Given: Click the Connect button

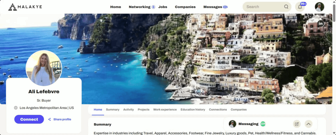Looking at the screenshot, I should [29, 119].
